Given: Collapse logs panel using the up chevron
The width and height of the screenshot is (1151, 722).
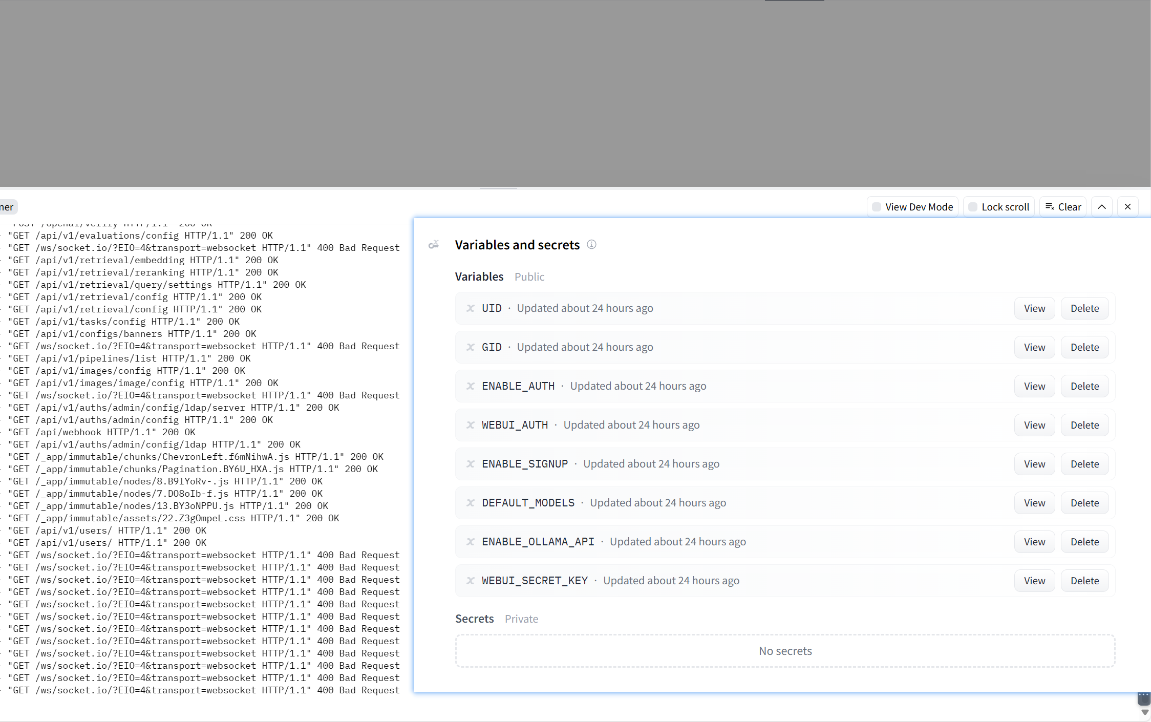Looking at the screenshot, I should pyautogui.click(x=1102, y=207).
